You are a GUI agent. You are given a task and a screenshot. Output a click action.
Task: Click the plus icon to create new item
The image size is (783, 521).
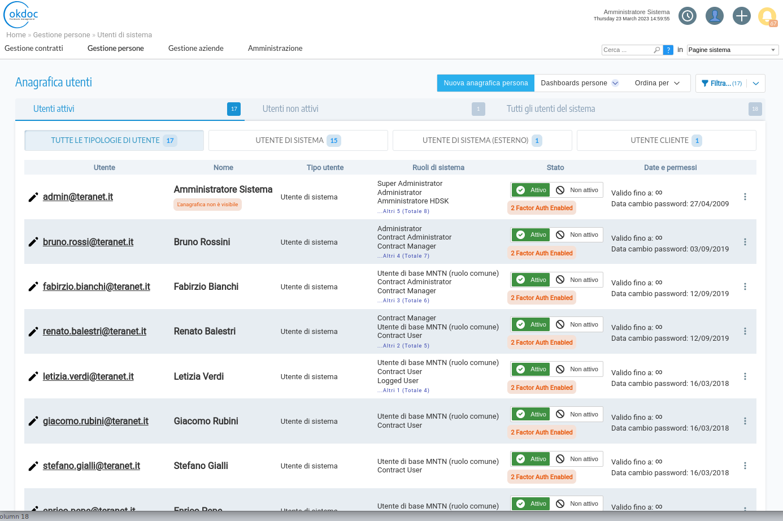[742, 16]
